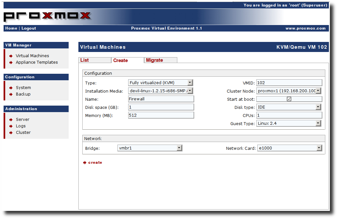Click the 'Installation Media:' label

click(x=104, y=91)
